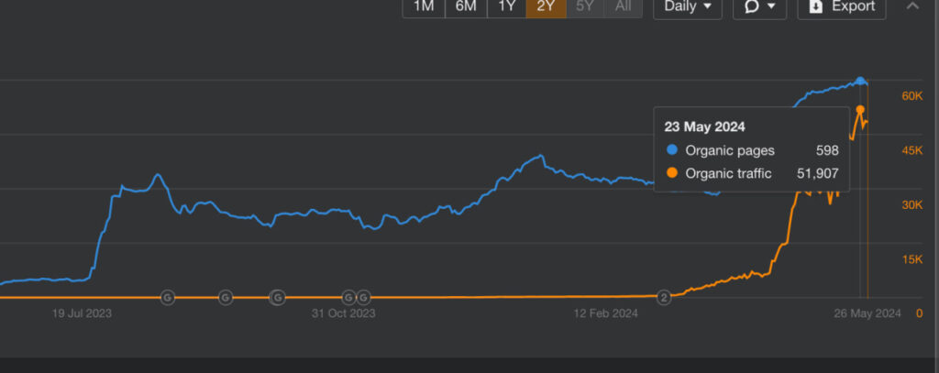Select the 1Y time range
Image resolution: width=939 pixels, height=373 pixels.
[x=506, y=6]
